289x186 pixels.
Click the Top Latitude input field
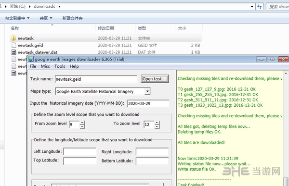(80, 161)
